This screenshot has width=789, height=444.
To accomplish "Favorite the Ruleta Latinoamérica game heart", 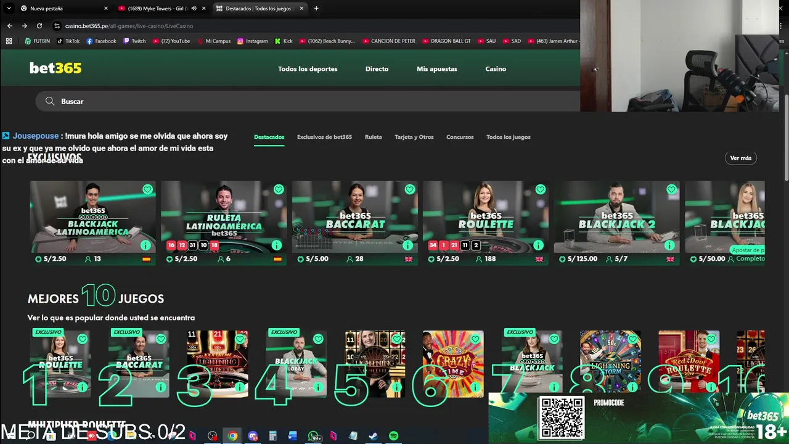I will (x=279, y=189).
